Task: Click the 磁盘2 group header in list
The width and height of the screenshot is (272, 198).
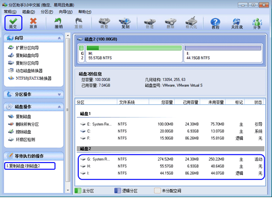Action: (171, 148)
